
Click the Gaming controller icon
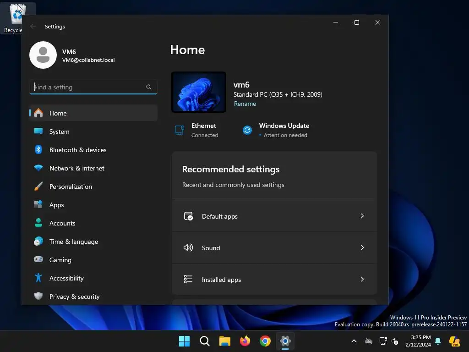click(38, 259)
